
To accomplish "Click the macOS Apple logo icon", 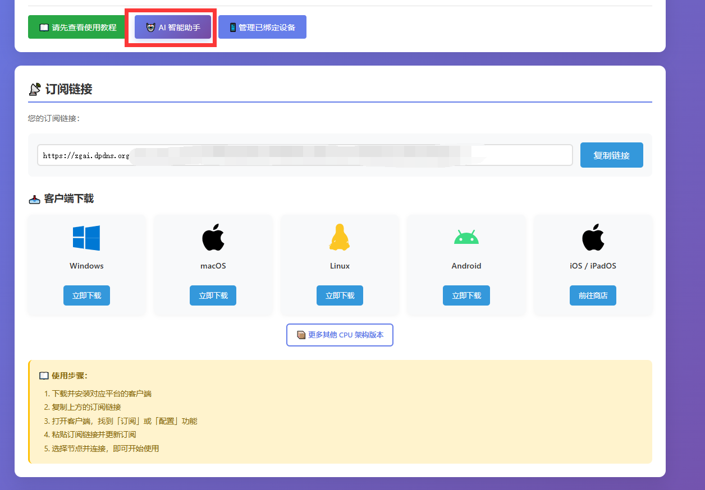I will (213, 238).
